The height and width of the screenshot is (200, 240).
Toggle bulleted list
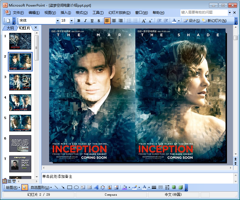[136, 20]
